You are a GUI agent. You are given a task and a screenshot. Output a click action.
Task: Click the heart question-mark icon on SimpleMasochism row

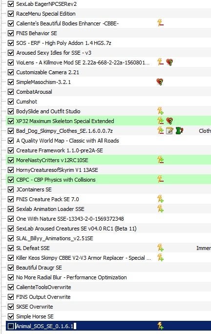(160, 82)
